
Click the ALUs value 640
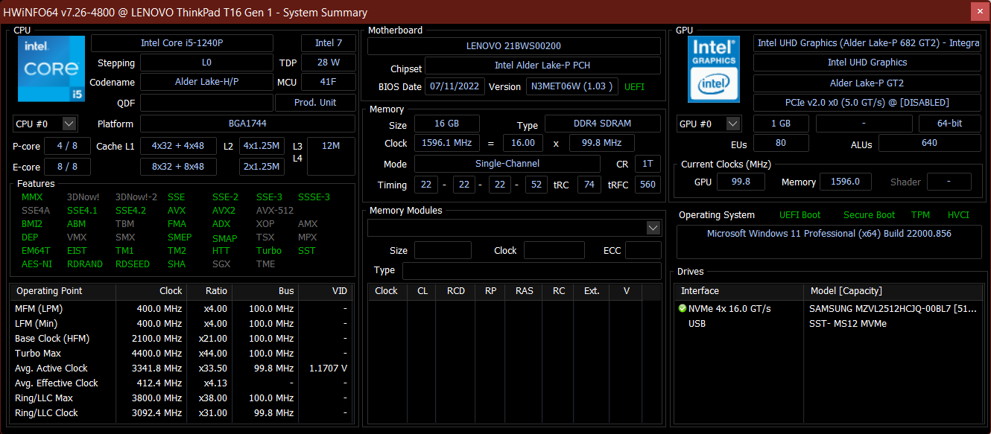coord(929,143)
